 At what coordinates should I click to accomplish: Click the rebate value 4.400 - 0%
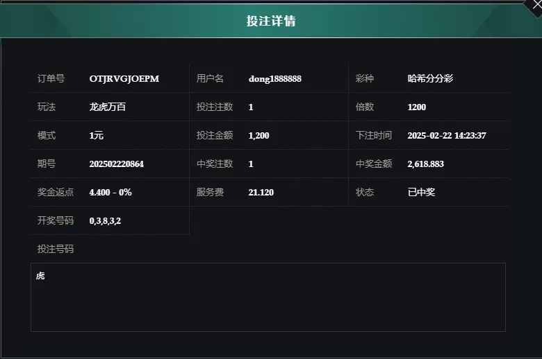point(110,192)
